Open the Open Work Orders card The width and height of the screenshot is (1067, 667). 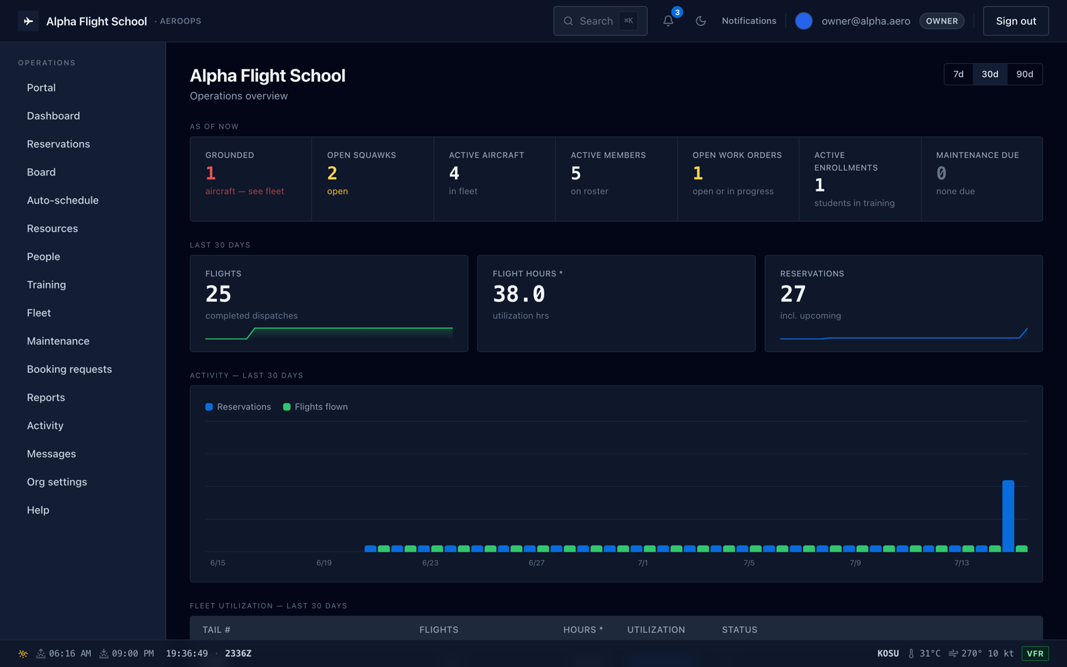pos(738,179)
